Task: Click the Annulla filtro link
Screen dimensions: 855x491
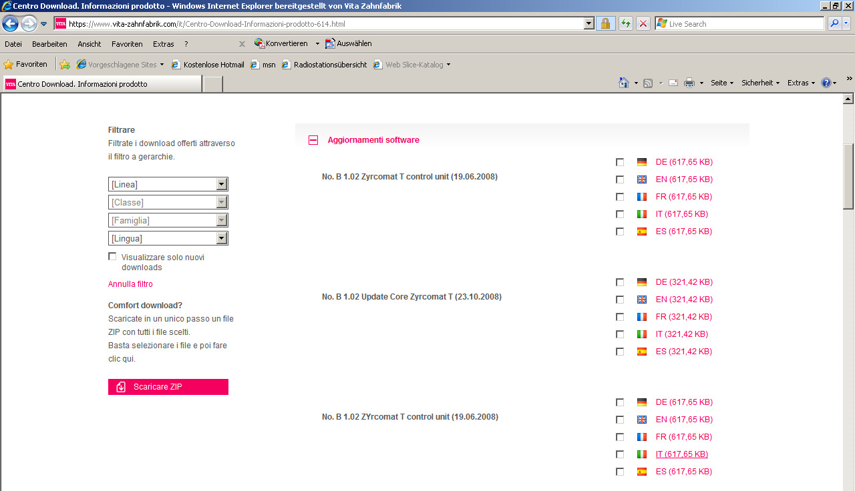Action: [130, 284]
